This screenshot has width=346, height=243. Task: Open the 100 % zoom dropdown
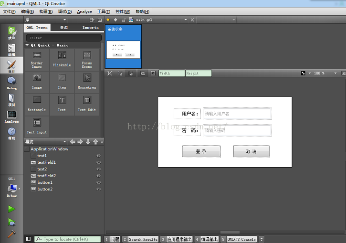(336, 73)
